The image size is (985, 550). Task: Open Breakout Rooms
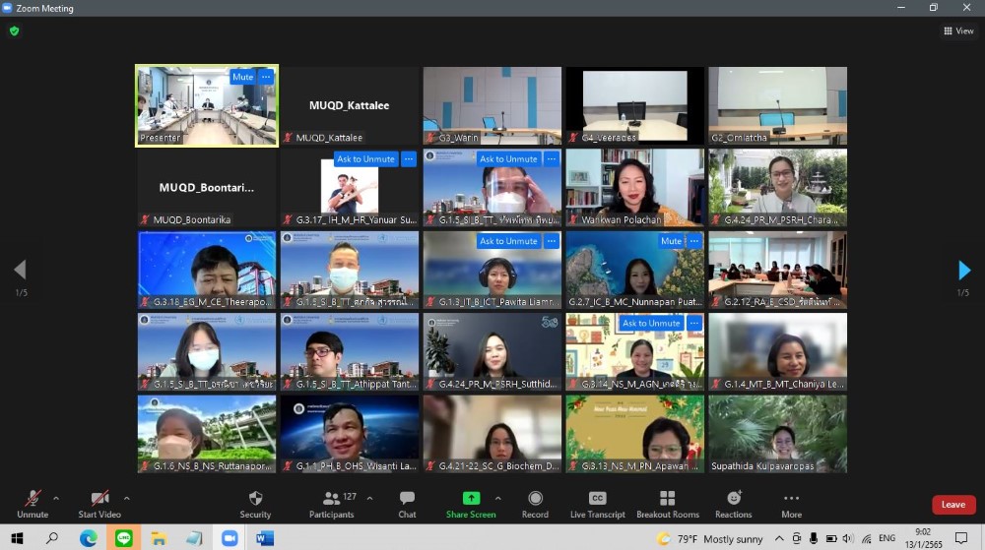click(x=667, y=504)
